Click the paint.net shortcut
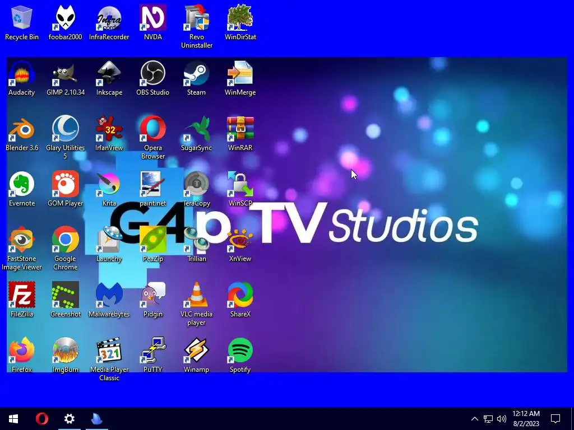Viewport: 574px width, 430px height. tap(152, 189)
